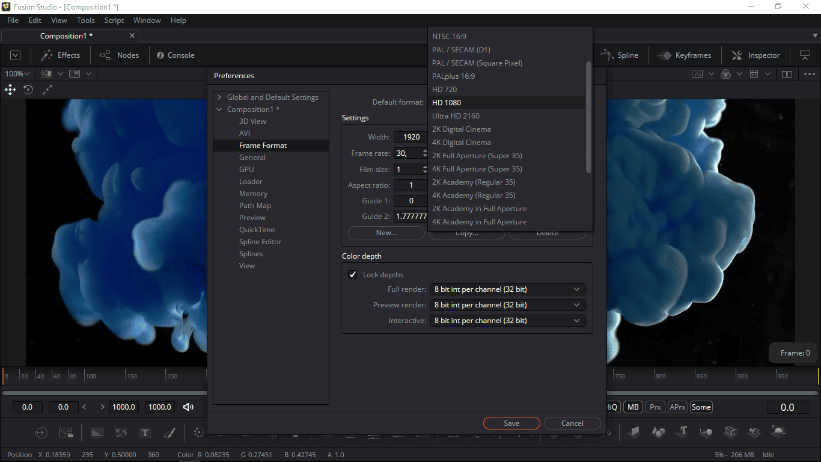Image resolution: width=821 pixels, height=462 pixels.
Task: Open the Console panel
Action: click(x=175, y=55)
